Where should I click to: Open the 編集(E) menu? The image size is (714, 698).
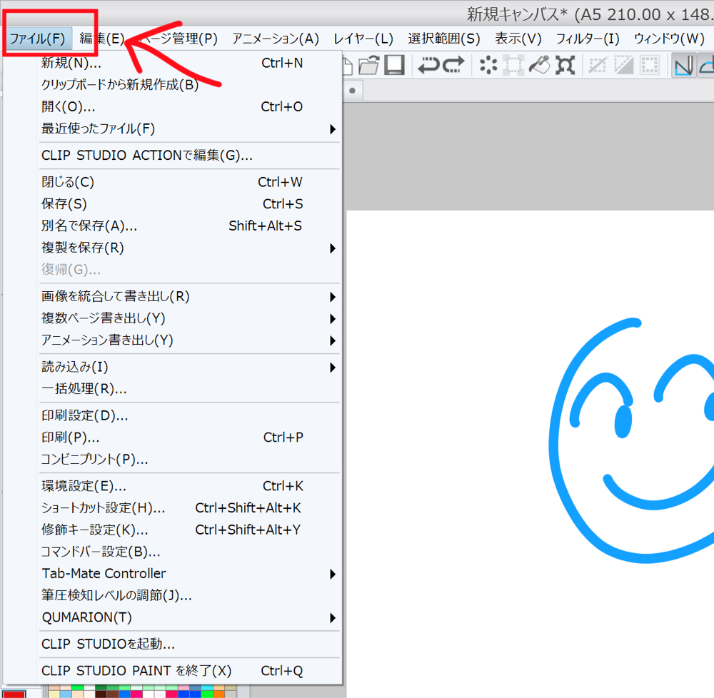[x=101, y=39]
